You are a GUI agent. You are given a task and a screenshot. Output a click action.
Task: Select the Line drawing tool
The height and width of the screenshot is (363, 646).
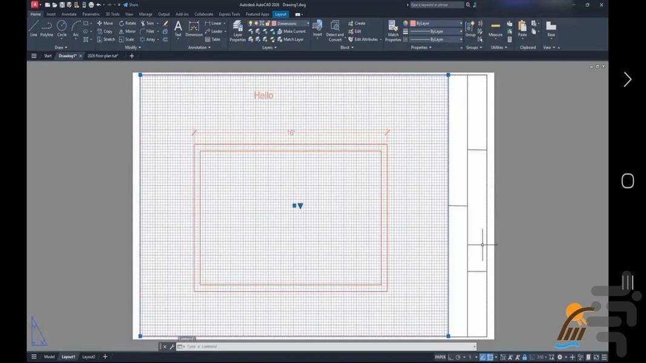(x=33, y=28)
